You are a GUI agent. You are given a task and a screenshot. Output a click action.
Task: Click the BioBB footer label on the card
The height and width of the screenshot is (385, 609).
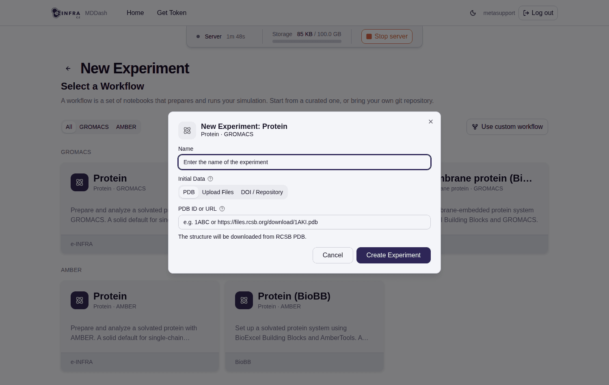pos(243,362)
